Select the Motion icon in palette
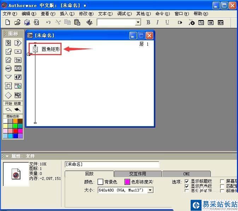The image size is (238, 211). point(8,51)
